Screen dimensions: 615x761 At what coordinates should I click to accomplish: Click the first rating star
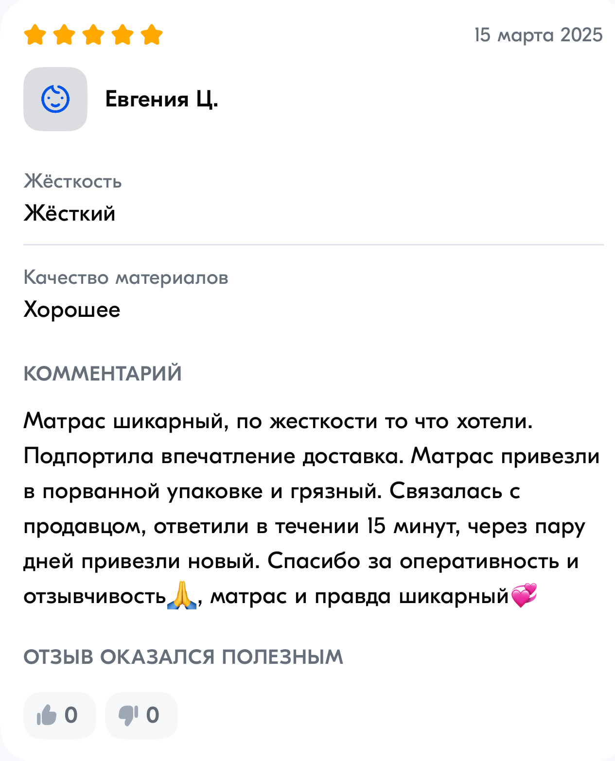(x=35, y=35)
